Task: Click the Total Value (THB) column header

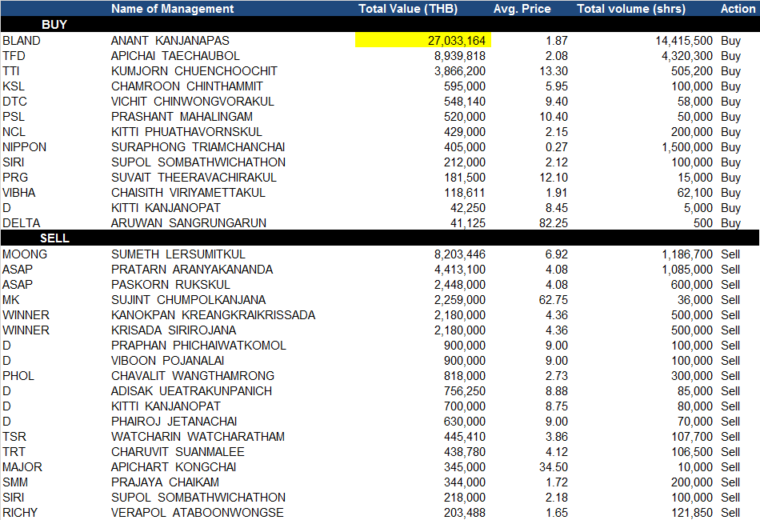Action: 408,9
